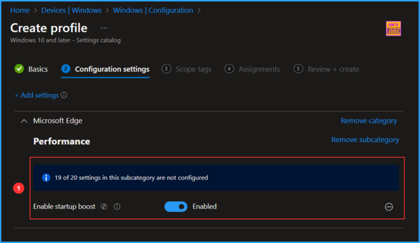Select the Configuration settings tab
Screen dimensions: 420x243
coord(105,69)
